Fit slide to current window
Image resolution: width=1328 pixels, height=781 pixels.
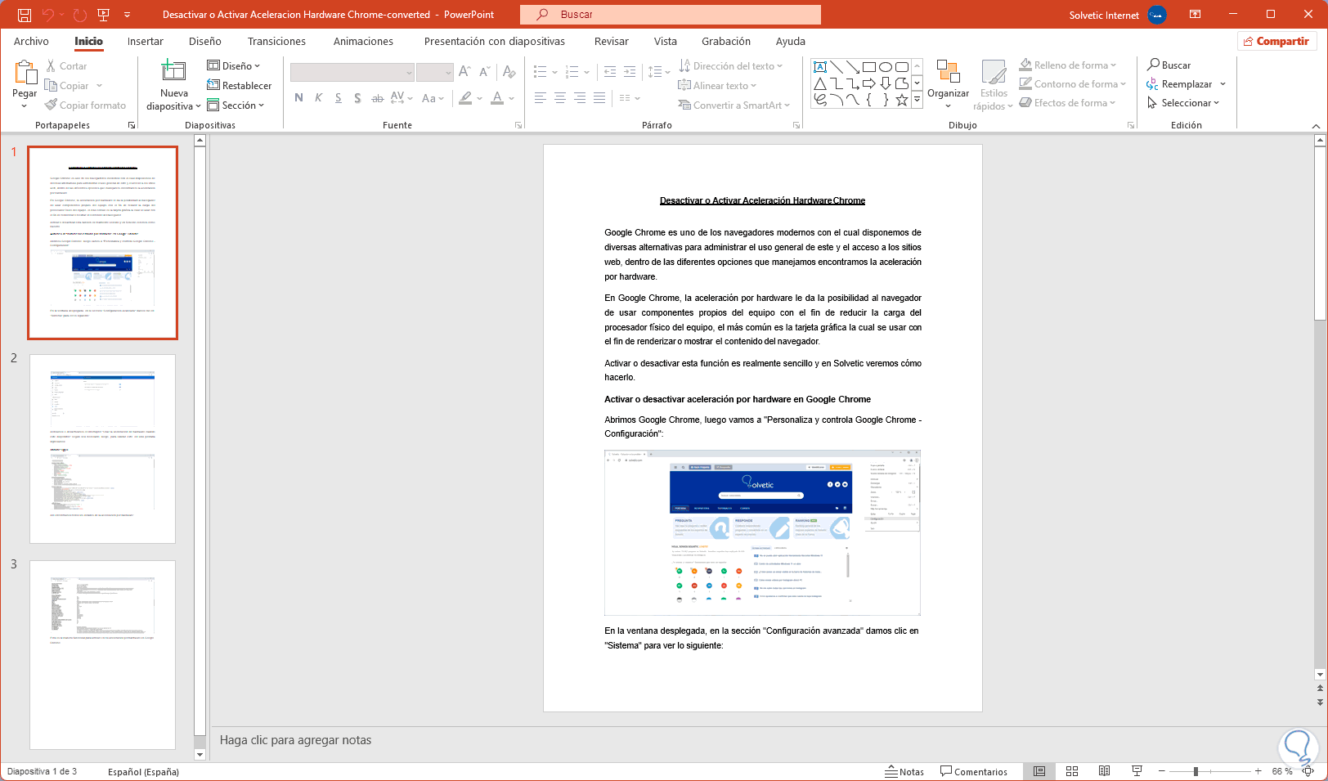click(1308, 771)
